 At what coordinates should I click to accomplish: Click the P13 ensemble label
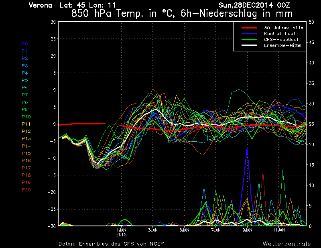26,138
